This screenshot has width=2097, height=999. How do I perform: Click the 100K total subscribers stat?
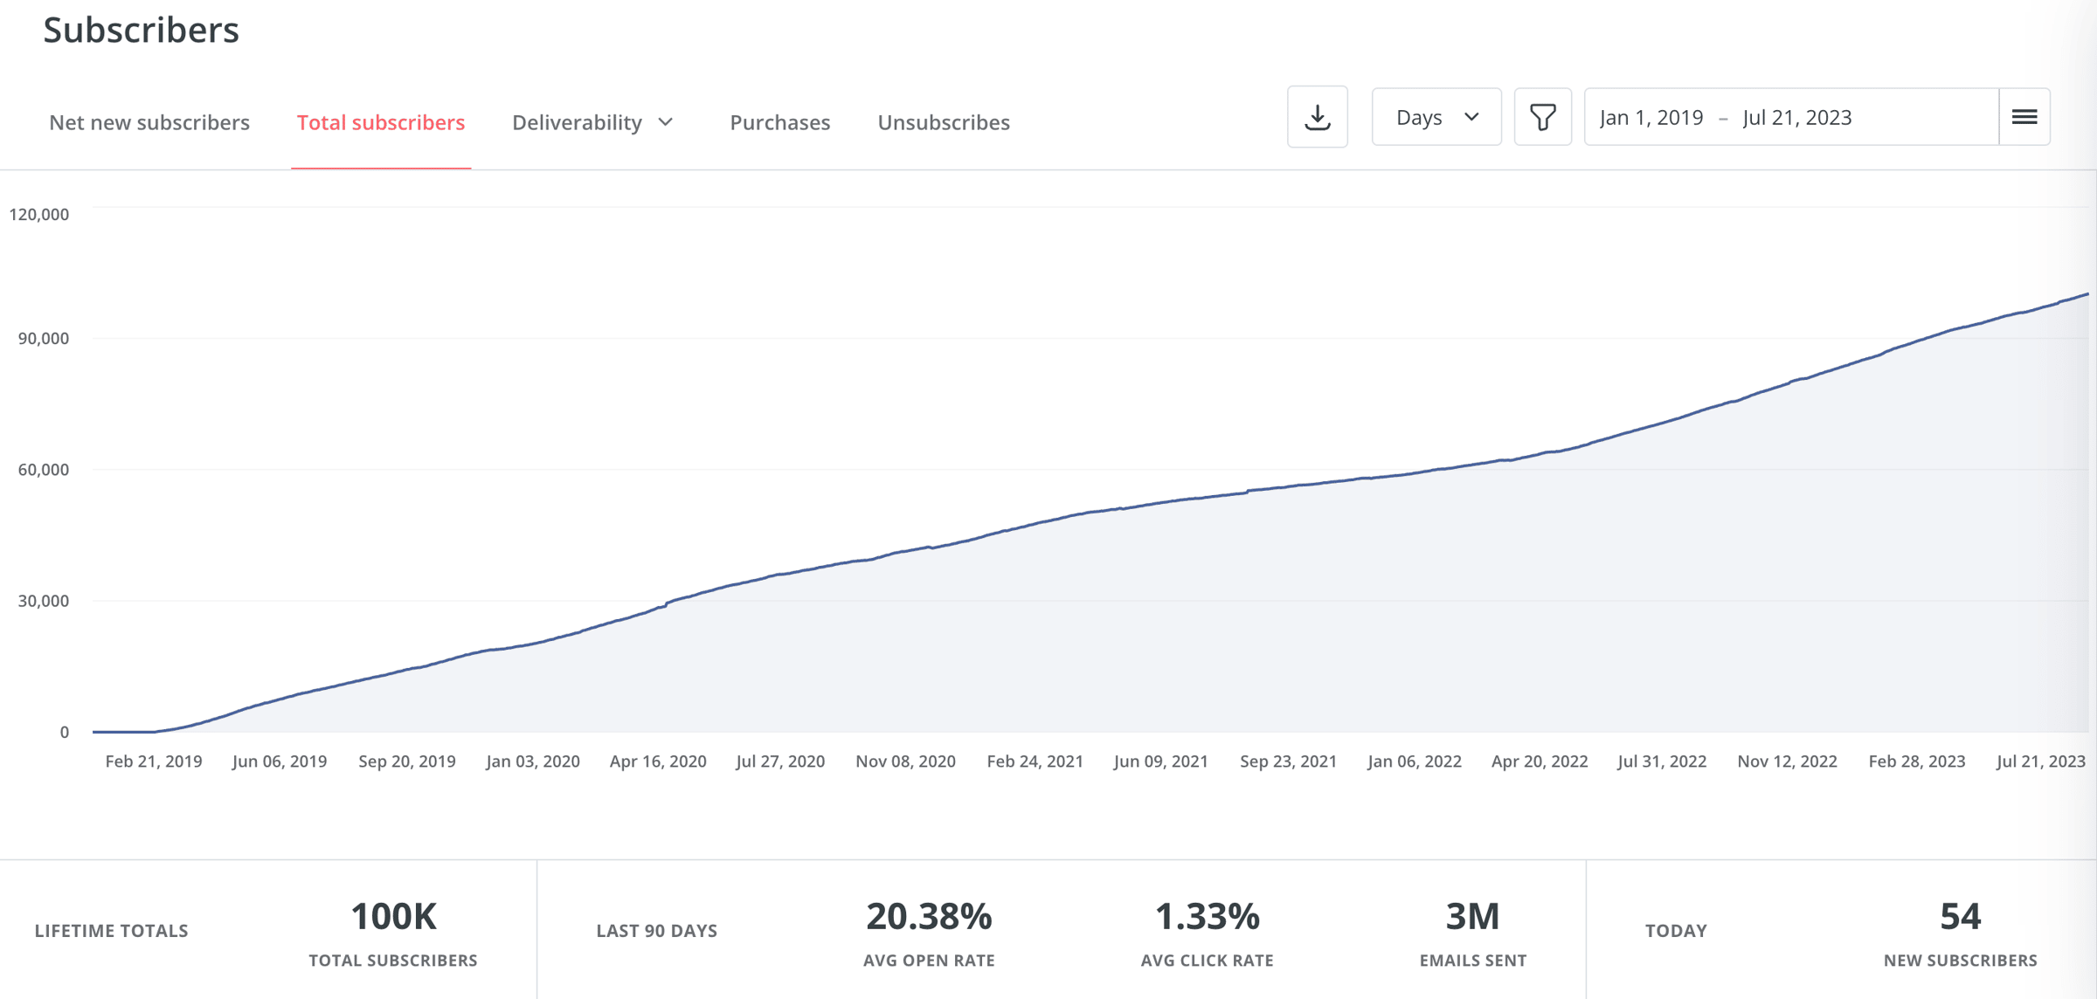click(393, 917)
